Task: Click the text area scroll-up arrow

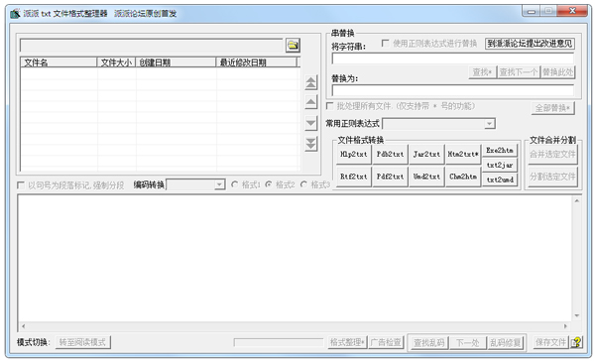Action: point(577,200)
